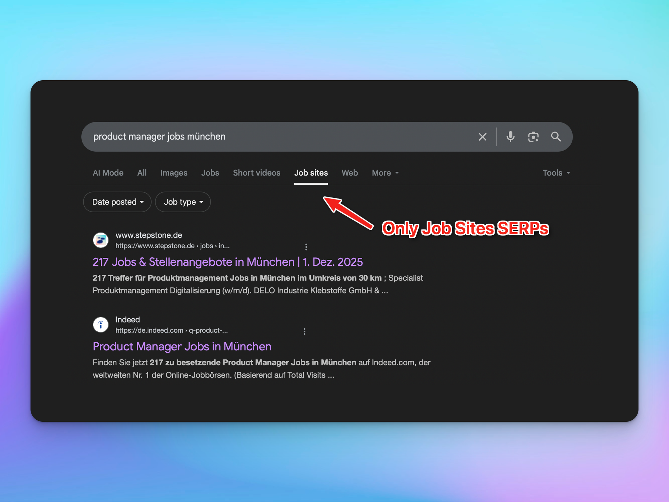Go to the Short videos tab
Viewport: 669px width, 502px height.
tap(257, 173)
